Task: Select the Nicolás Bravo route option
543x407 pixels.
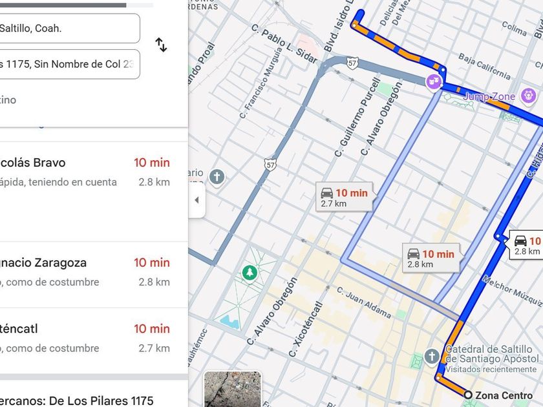Action: point(85,191)
